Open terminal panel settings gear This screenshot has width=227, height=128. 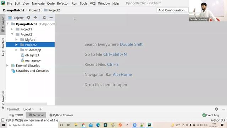click(x=217, y=109)
